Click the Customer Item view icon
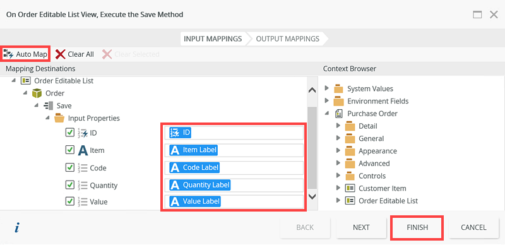The width and height of the screenshot is (505, 245). pyautogui.click(x=350, y=188)
